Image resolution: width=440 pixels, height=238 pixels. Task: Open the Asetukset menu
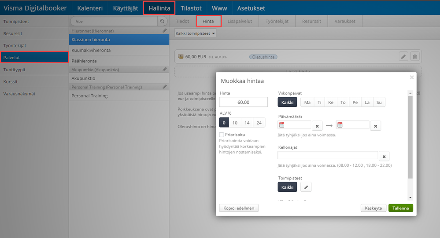click(x=251, y=8)
